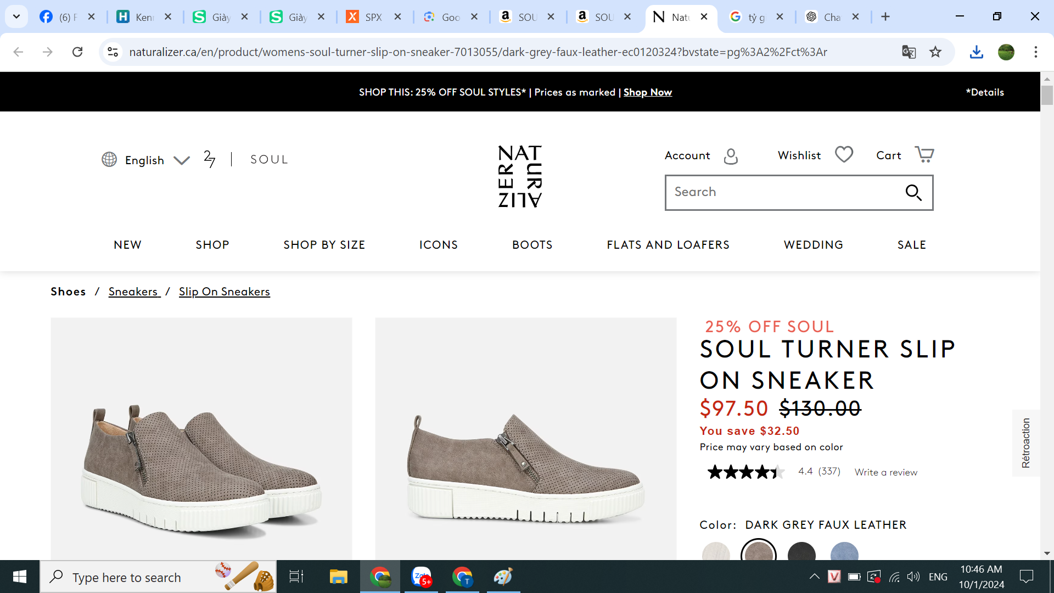Choose the black color swatch

coord(801,552)
